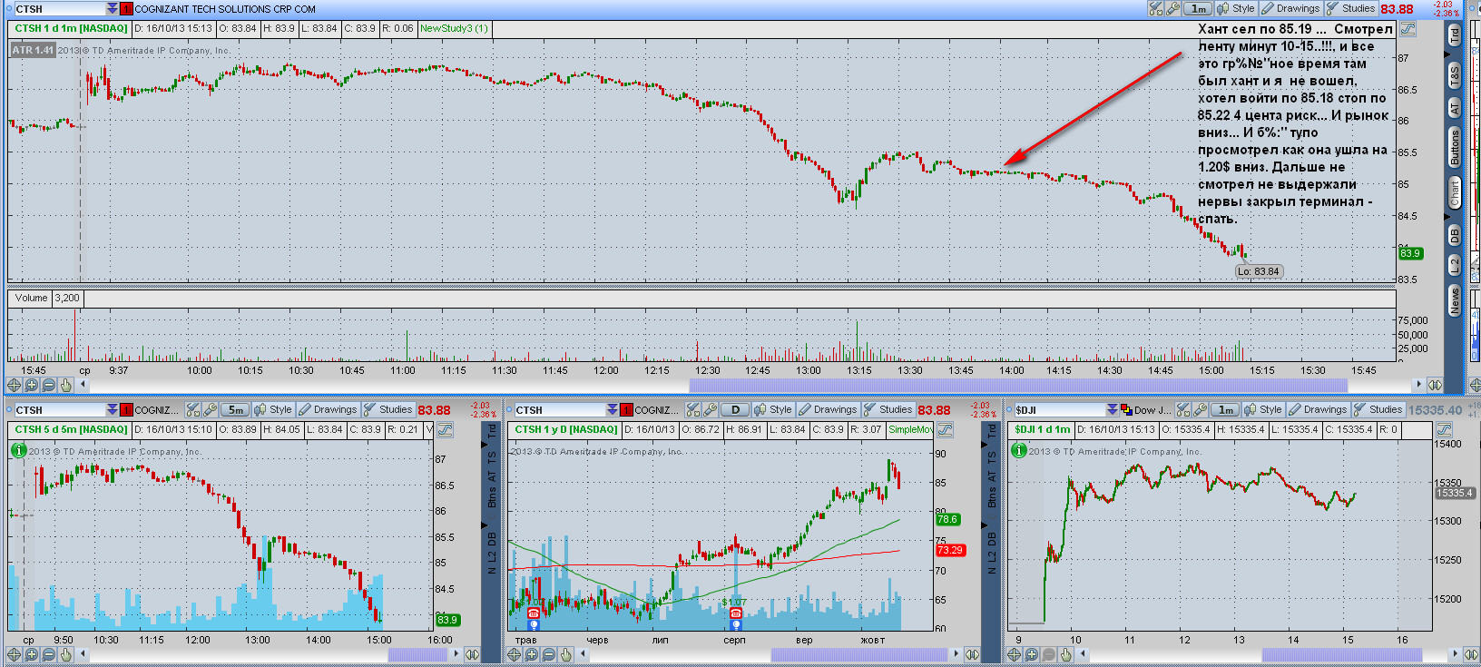
Task: Click green info icon on the $DJI chart
Action: tap(1018, 450)
